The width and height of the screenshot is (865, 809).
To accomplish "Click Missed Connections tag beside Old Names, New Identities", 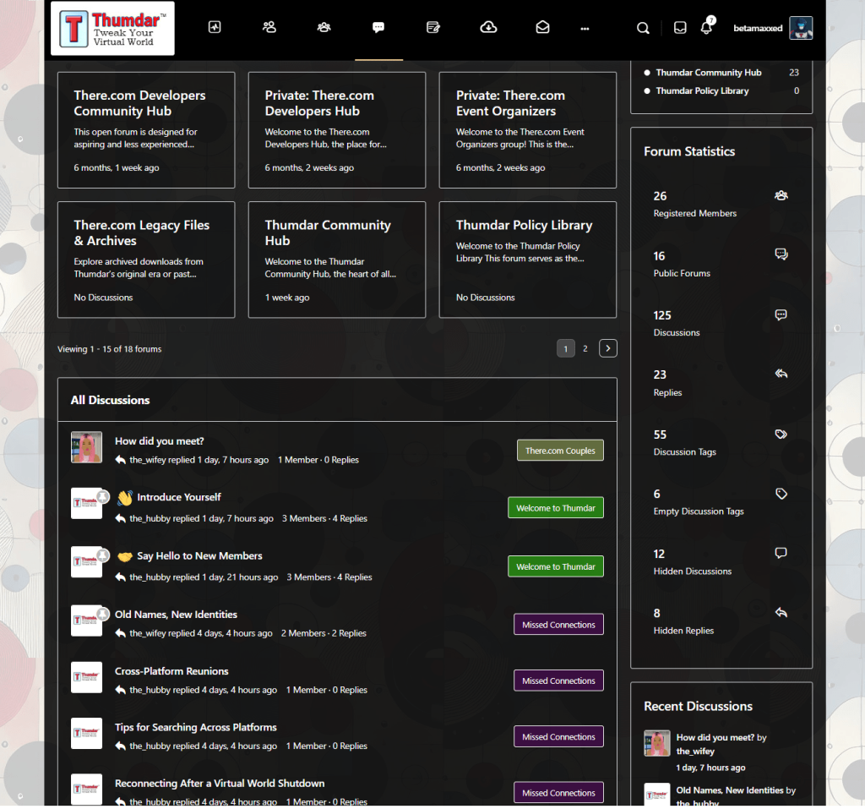I will [558, 625].
